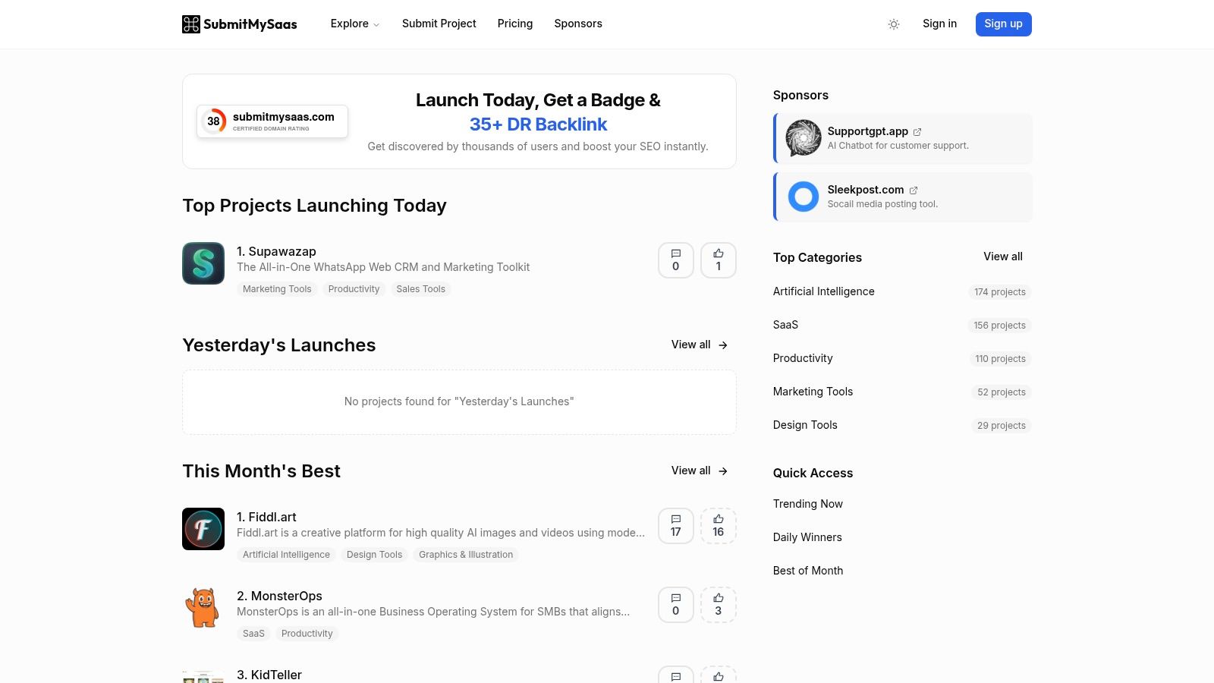Open the Sponsors menu item

tap(577, 24)
